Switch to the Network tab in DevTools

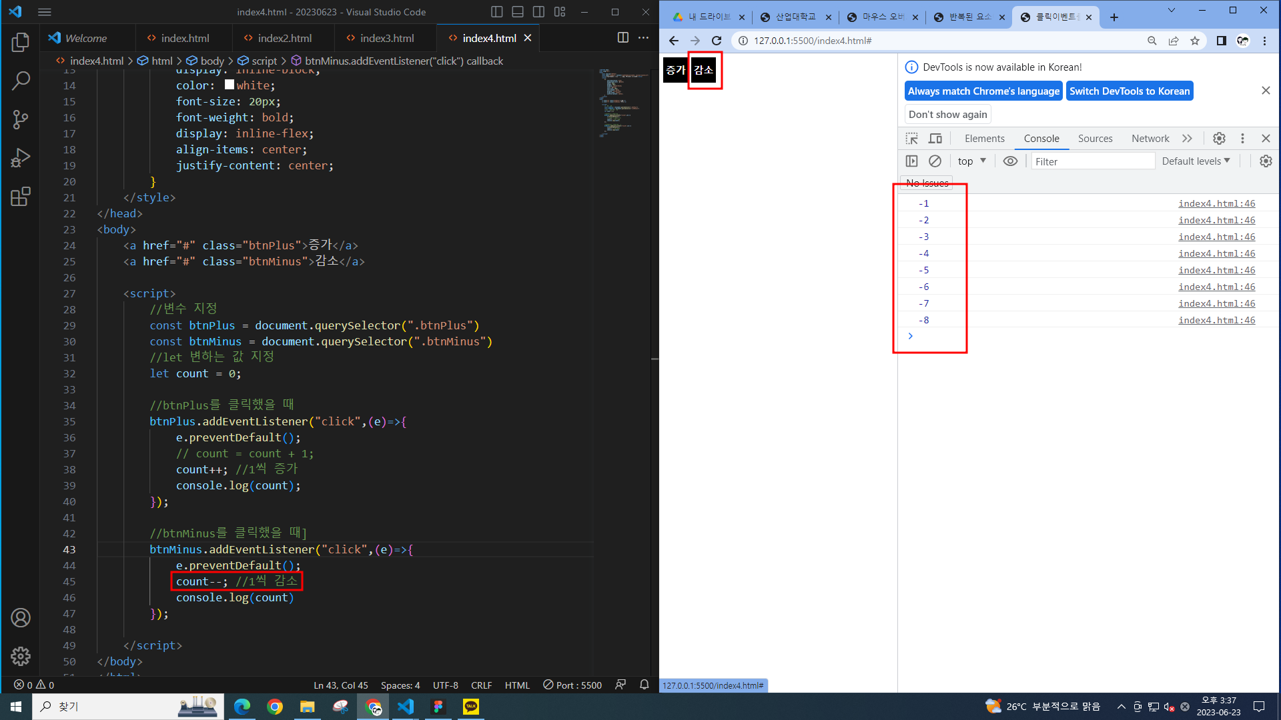tap(1150, 139)
